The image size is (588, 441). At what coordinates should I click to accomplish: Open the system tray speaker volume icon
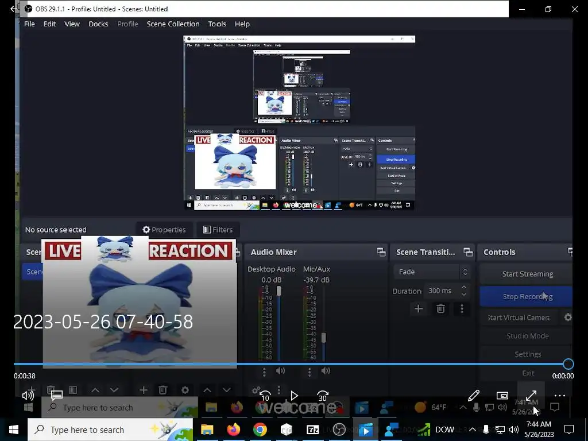[514, 430]
